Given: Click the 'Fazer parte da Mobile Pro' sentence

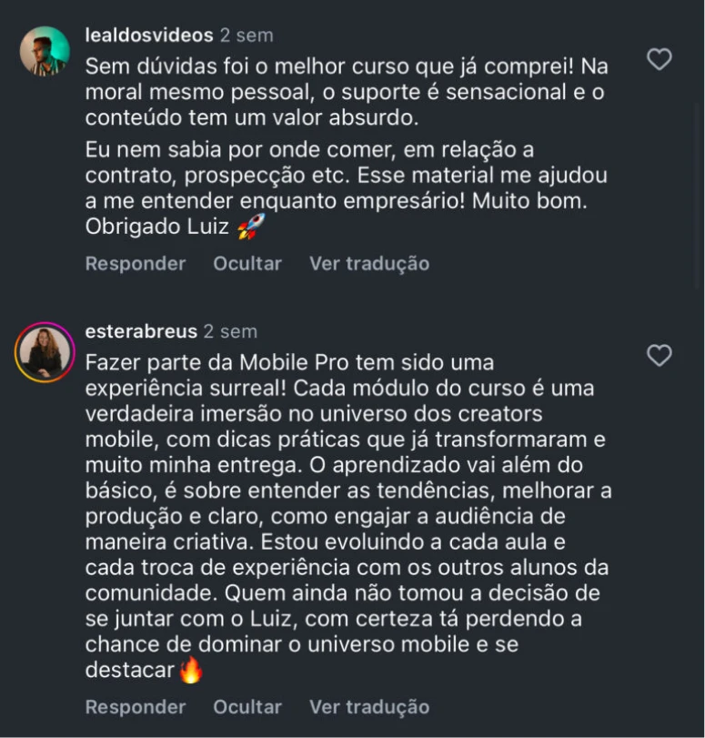Looking at the screenshot, I should [289, 362].
